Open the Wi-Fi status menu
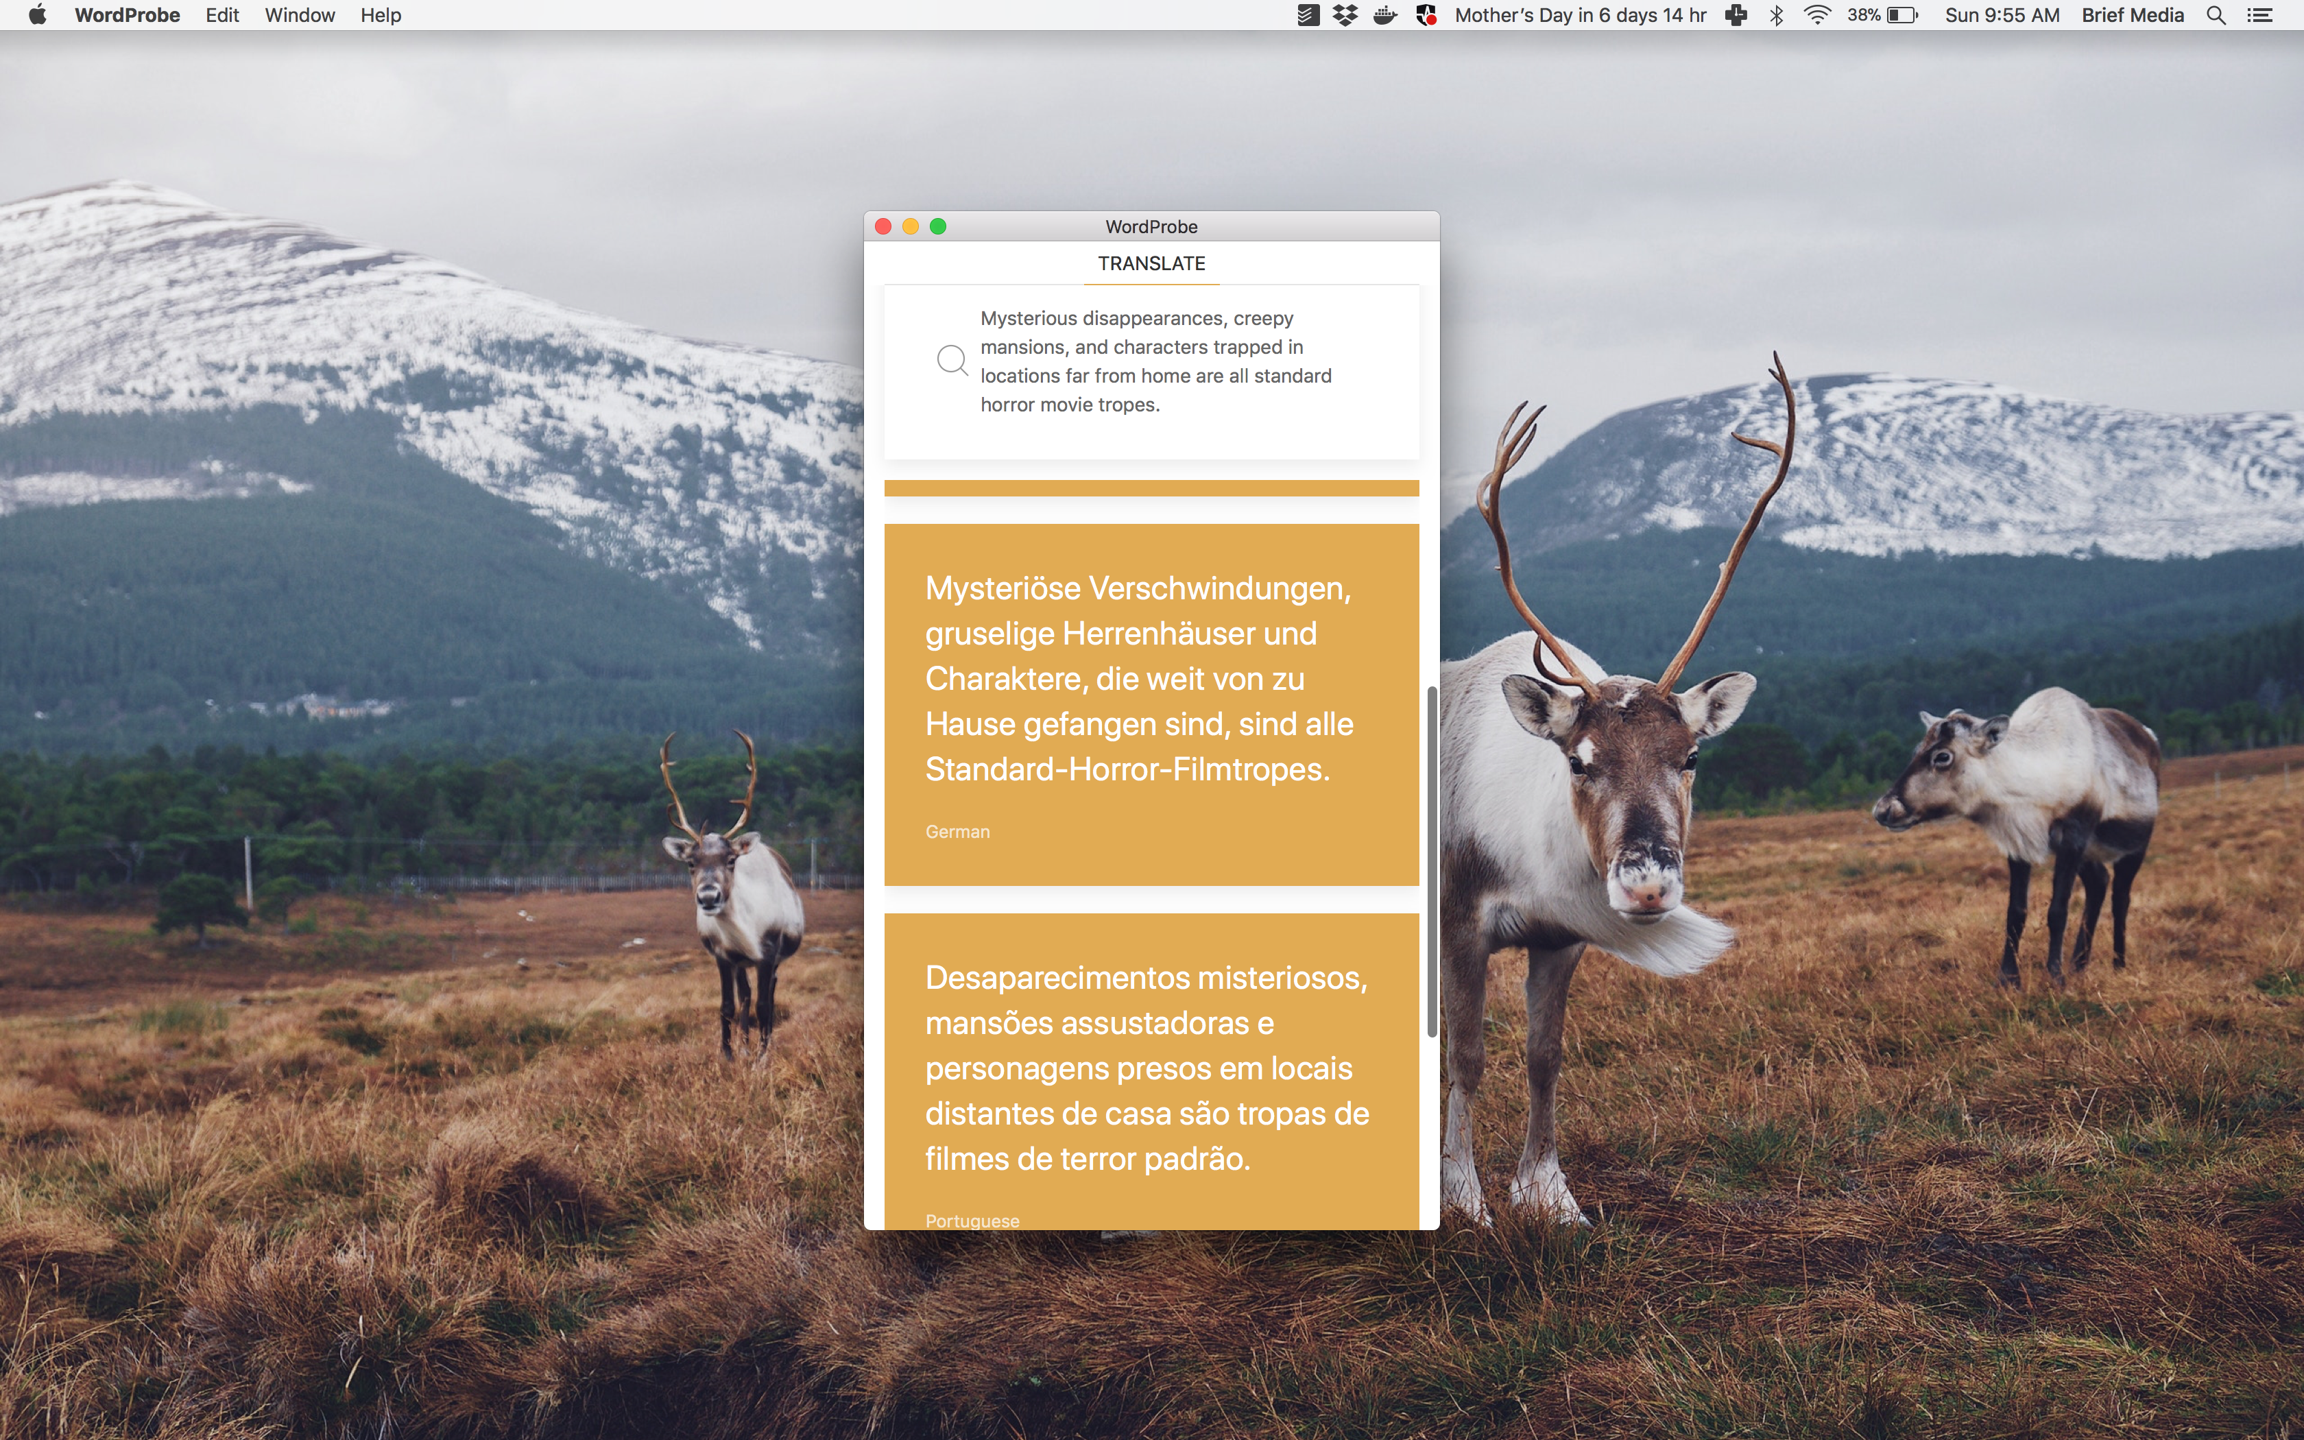This screenshot has width=2304, height=1440. [1816, 15]
